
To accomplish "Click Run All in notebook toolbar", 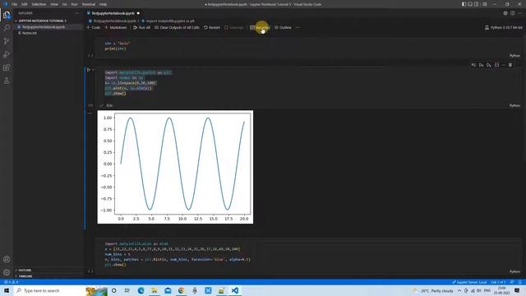I will coord(142,27).
